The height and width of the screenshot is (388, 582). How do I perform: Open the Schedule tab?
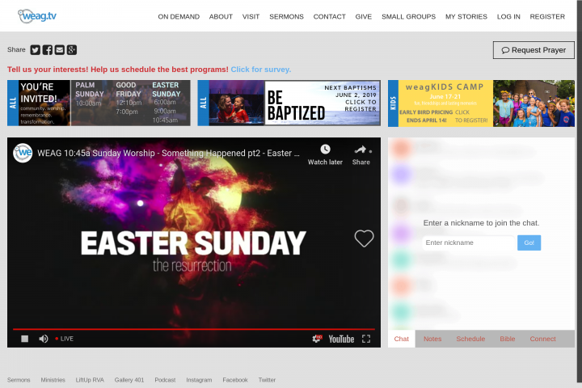click(470, 339)
